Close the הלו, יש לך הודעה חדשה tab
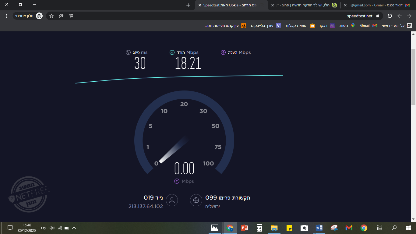Image resolution: width=416 pixels, height=234 pixels. [273, 5]
